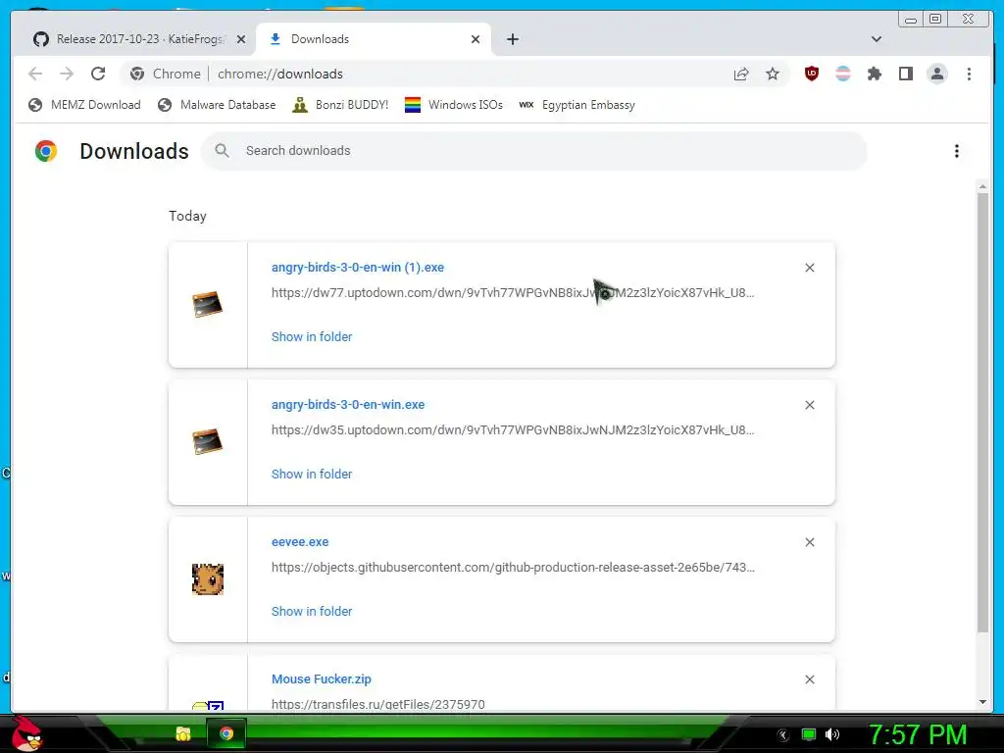Open the MEMZ Download bookmark
This screenshot has height=753, width=1004.
(84, 105)
